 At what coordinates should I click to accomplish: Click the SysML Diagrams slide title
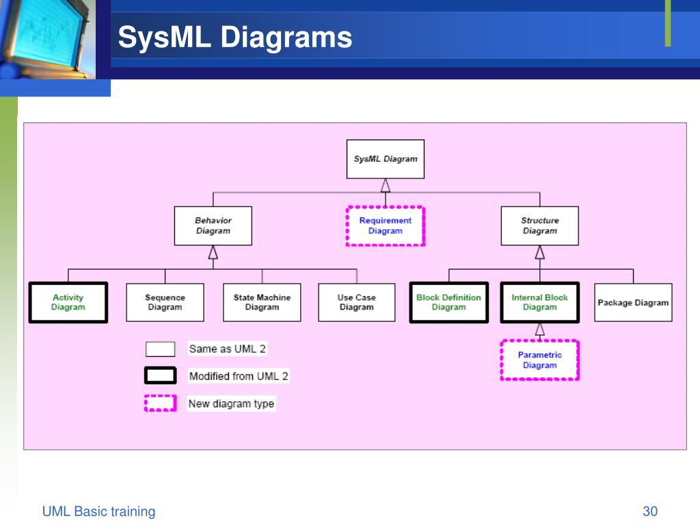[x=235, y=37]
